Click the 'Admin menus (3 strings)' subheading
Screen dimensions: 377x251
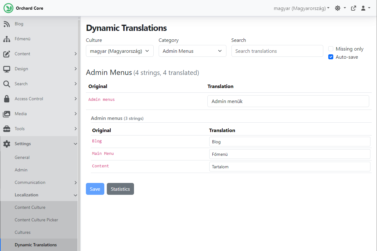point(117,118)
